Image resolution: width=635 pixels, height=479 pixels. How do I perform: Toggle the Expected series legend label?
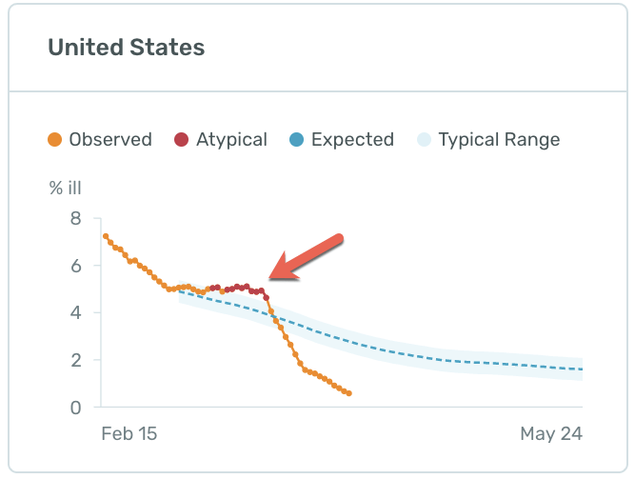[352, 140]
